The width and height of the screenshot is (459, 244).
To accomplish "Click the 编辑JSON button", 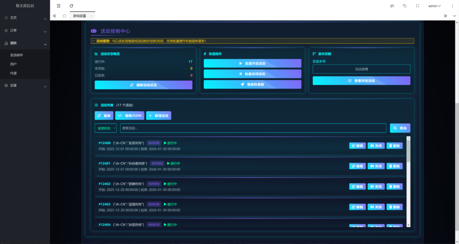I will 130,116.
